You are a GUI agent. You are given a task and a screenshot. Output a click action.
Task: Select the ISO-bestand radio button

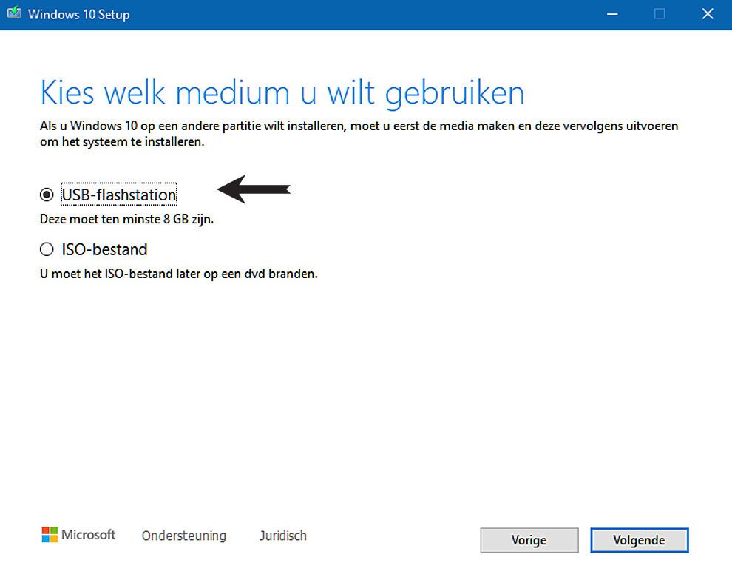click(47, 249)
